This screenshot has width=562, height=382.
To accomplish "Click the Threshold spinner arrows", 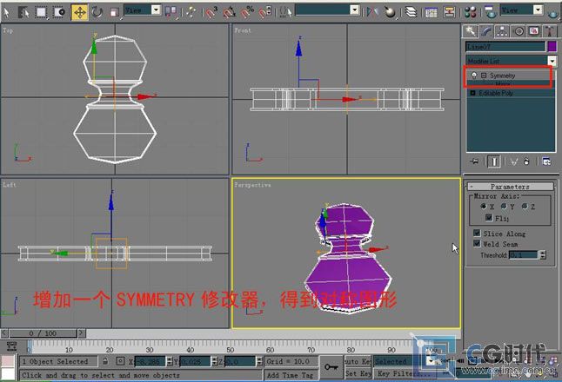I will click(x=543, y=255).
